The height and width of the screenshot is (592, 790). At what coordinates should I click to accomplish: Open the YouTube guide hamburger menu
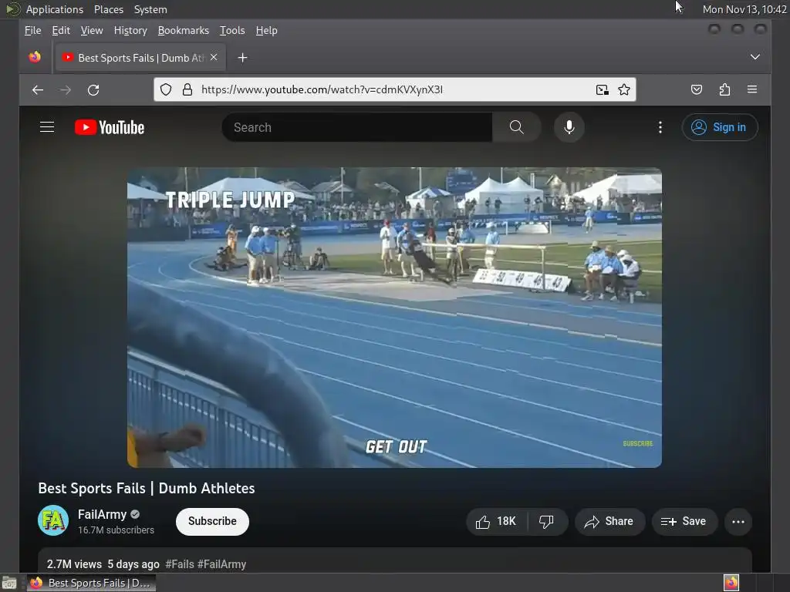[47, 127]
